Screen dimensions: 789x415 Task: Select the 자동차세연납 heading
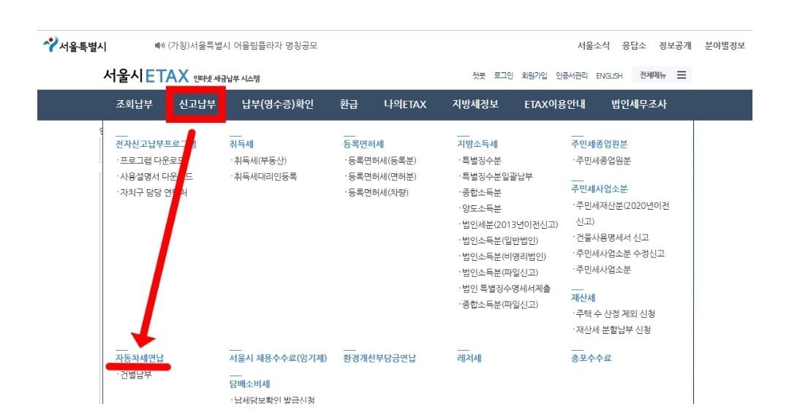click(140, 358)
